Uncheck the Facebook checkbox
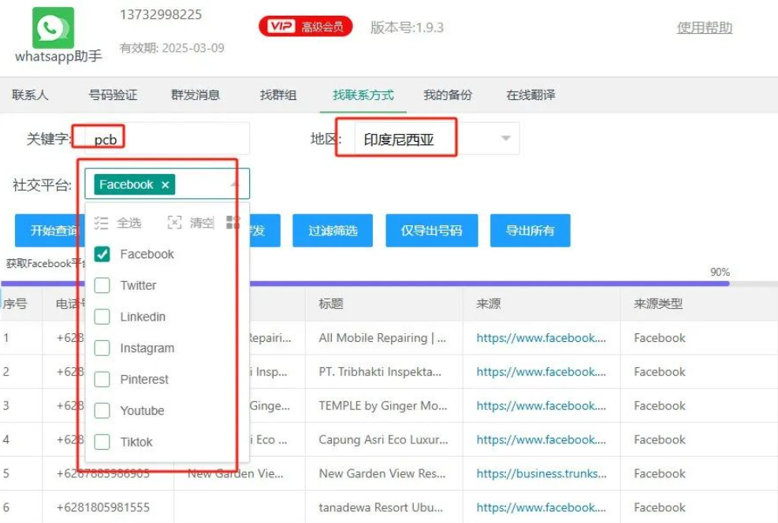Screen dimensions: 778x523 coord(102,254)
